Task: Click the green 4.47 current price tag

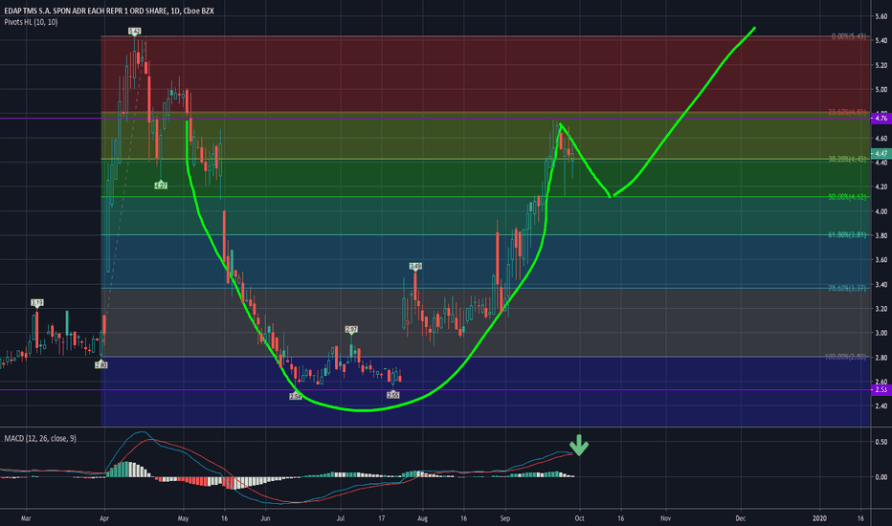Action: 881,154
